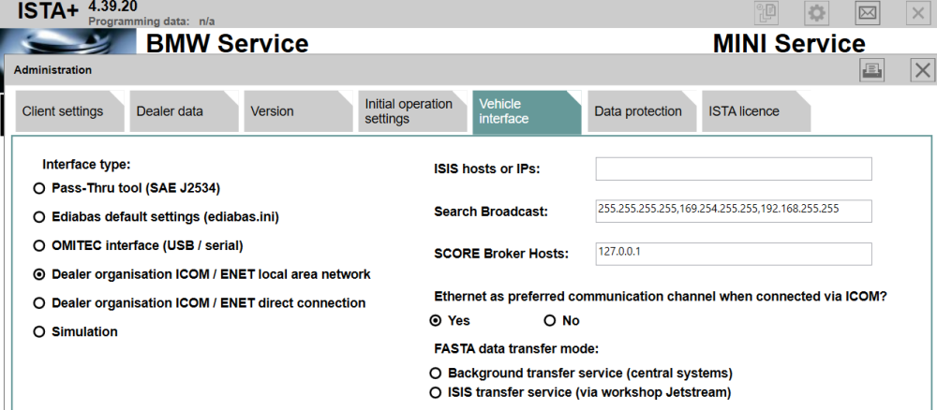Select No for Ethernet preferred channel
The height and width of the screenshot is (410, 937).
point(550,320)
